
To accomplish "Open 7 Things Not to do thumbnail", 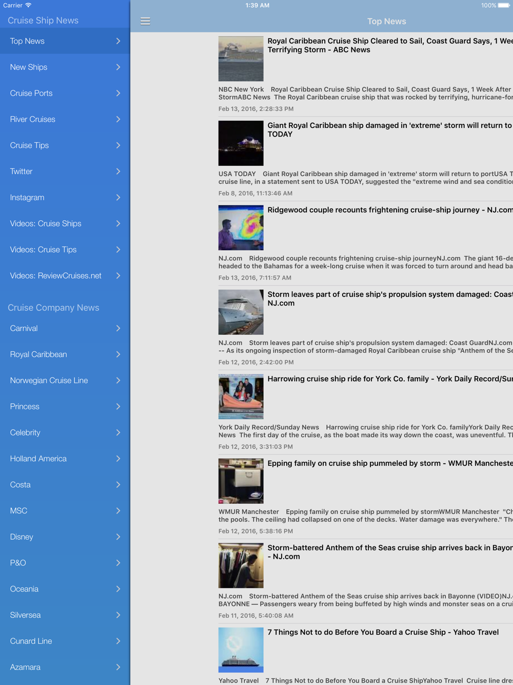I will [x=241, y=650].
